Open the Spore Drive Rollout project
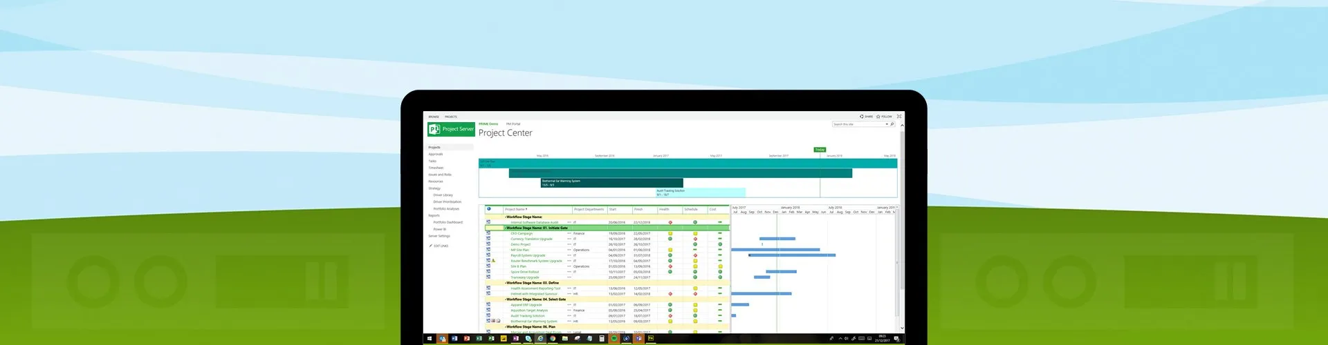1328x345 pixels. 525,272
